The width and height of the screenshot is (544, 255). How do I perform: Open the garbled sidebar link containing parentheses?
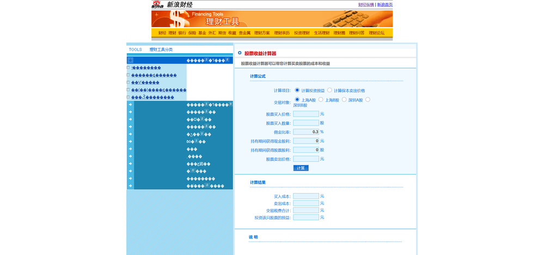(x=159, y=90)
